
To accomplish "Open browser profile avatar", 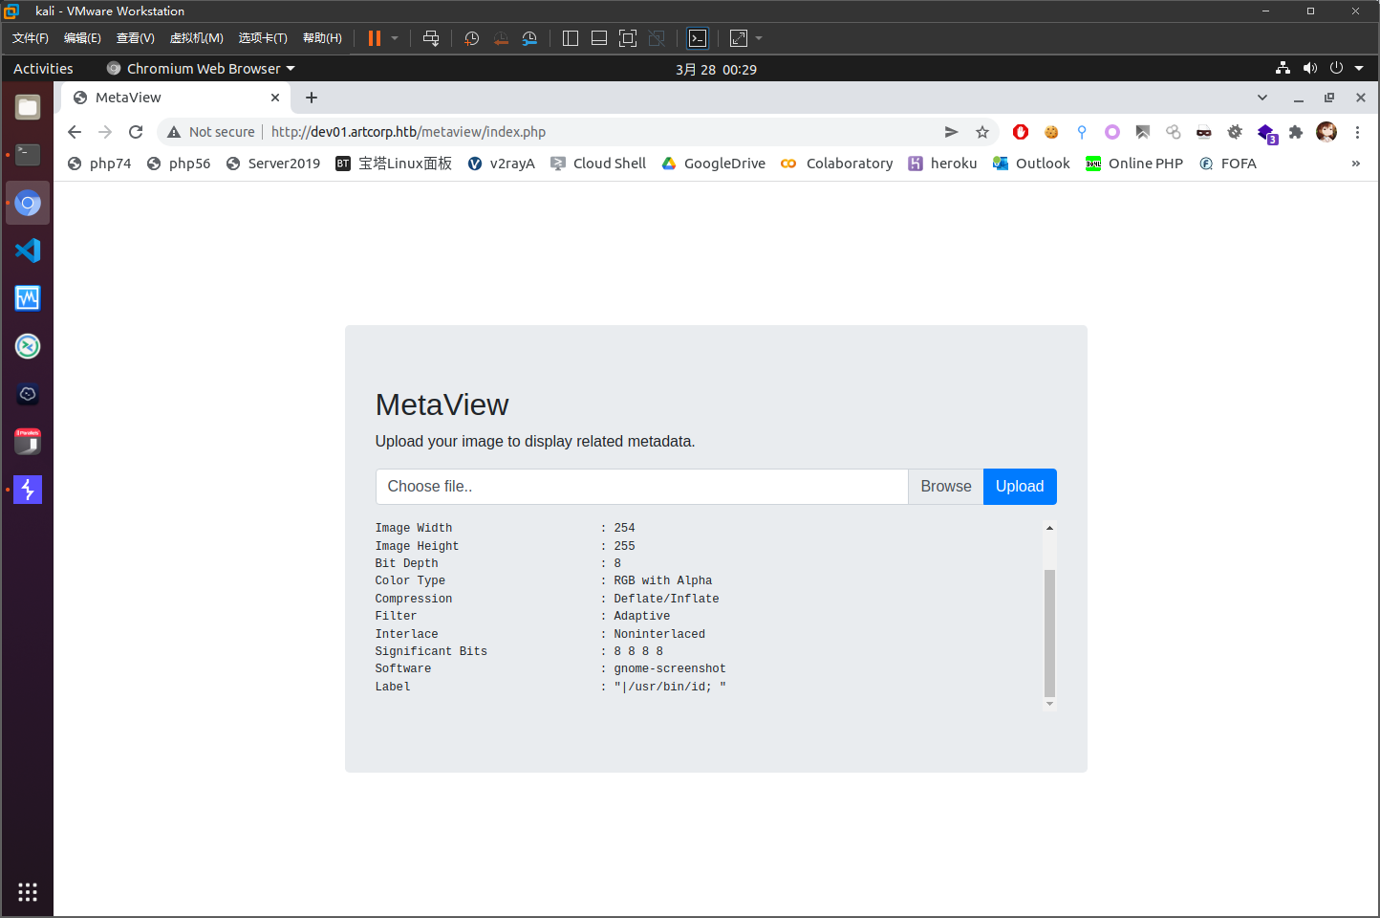I will tap(1326, 132).
